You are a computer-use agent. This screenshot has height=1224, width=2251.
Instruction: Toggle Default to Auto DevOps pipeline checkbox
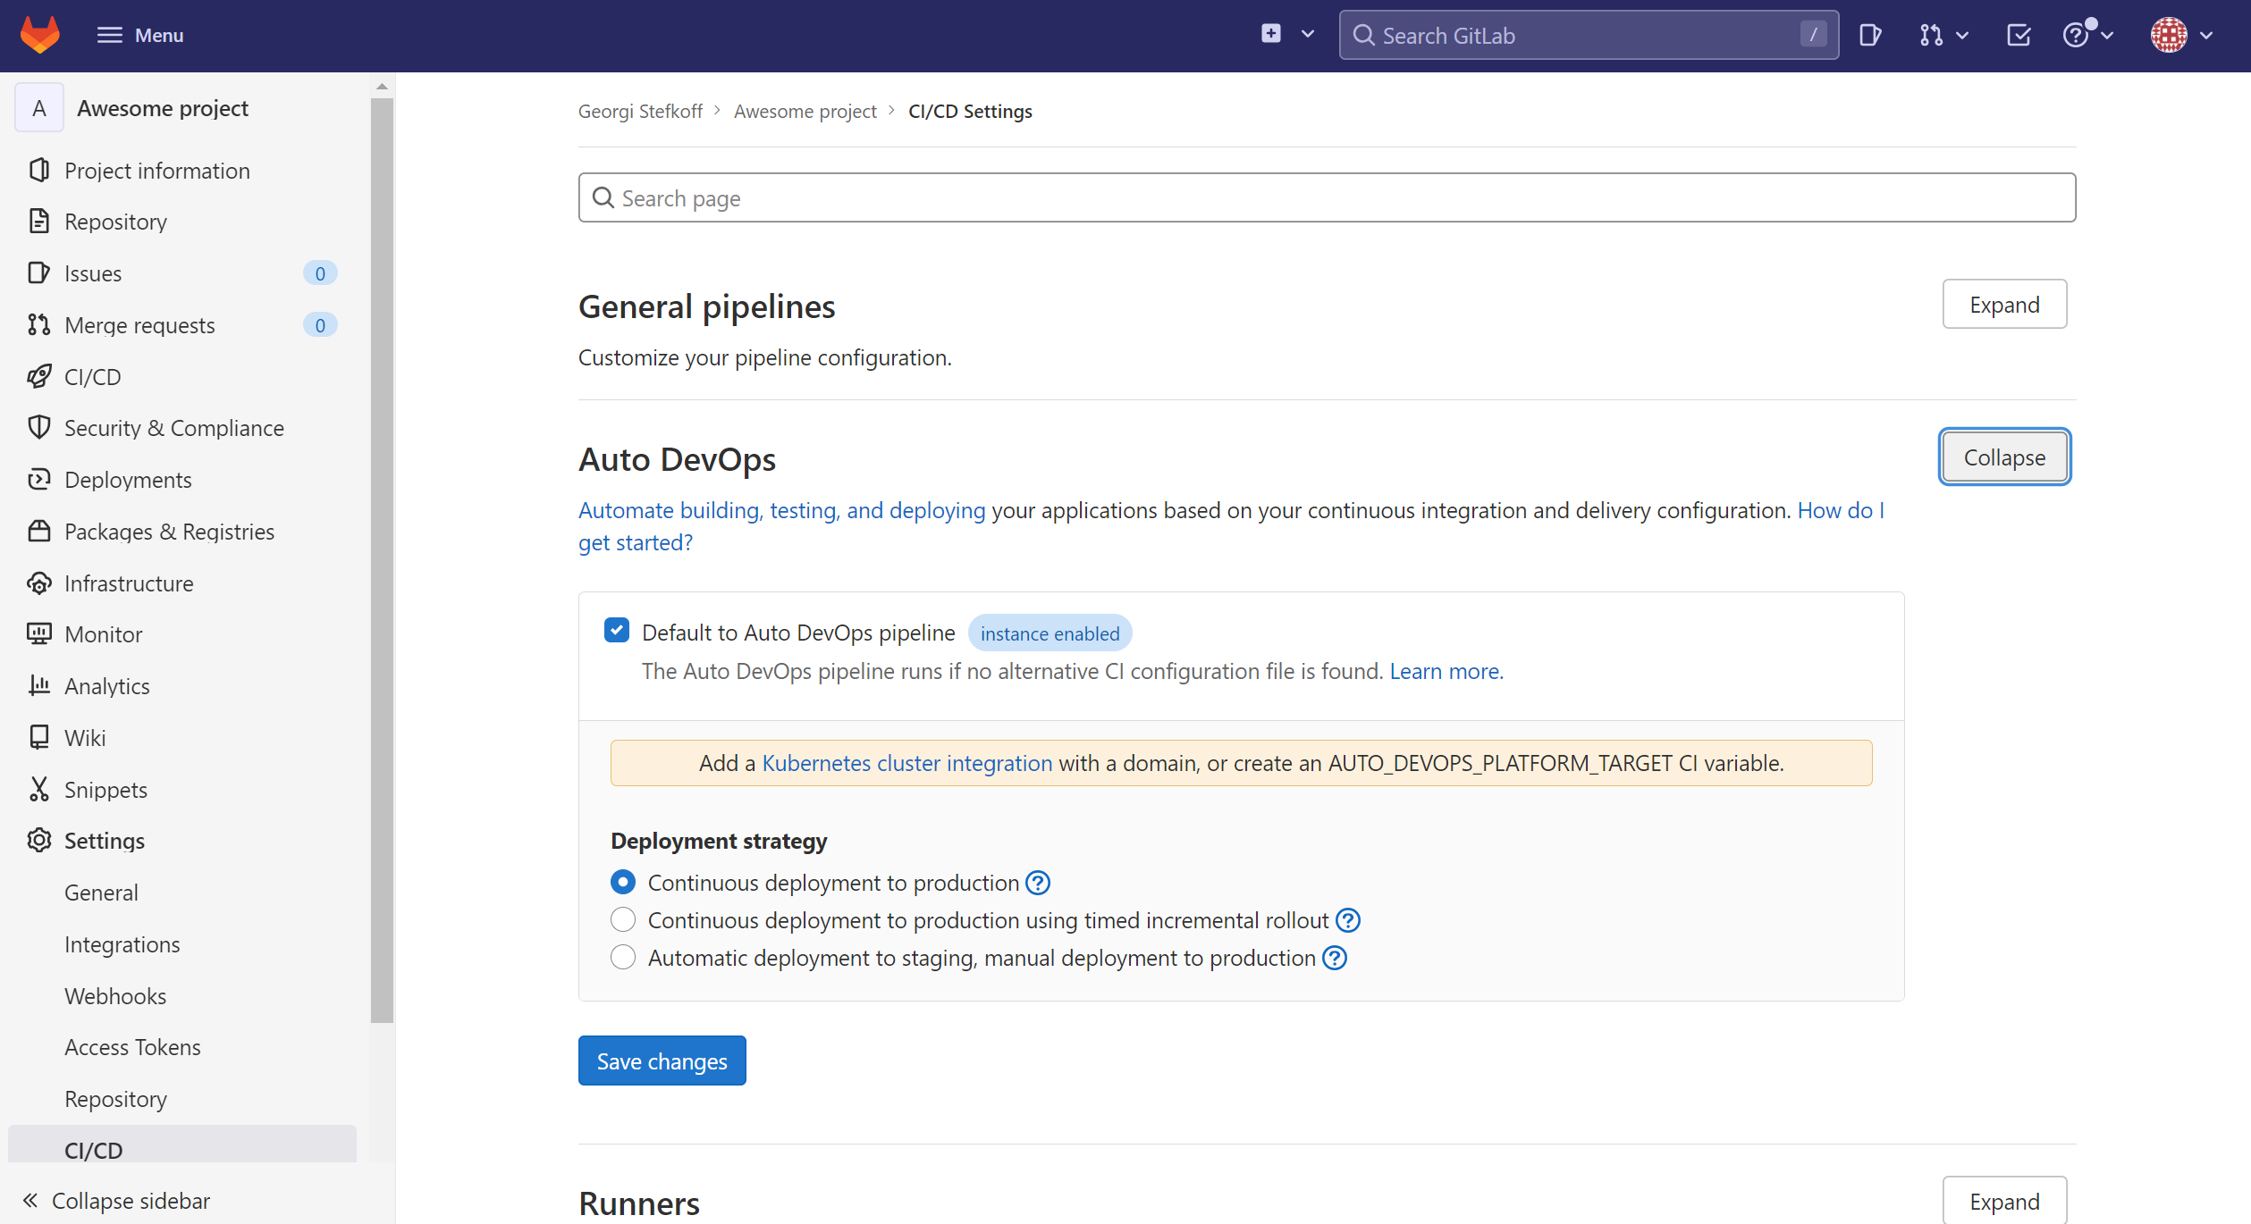(617, 631)
